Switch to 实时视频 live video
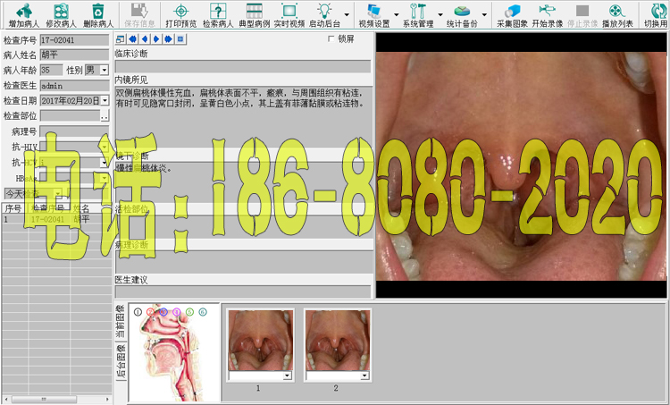670x405 pixels. [289, 15]
